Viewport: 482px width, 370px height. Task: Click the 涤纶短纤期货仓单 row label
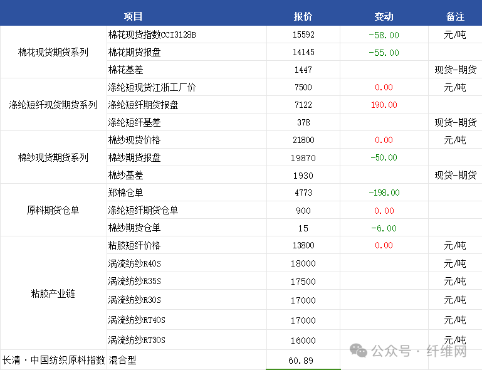pyautogui.click(x=144, y=210)
